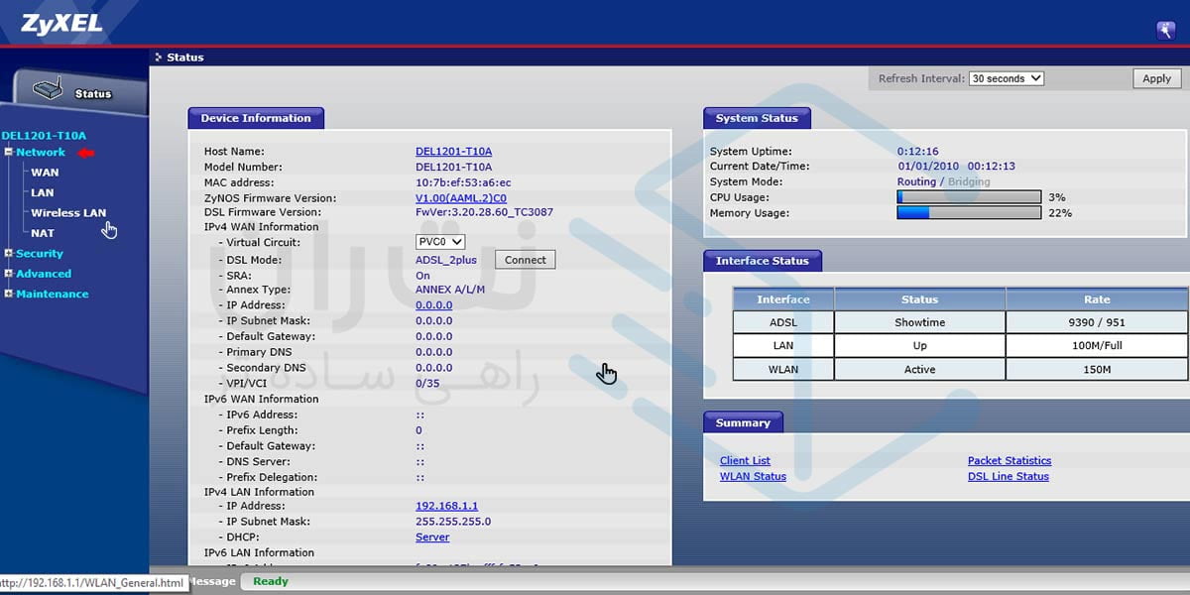Screen dimensions: 1190x595
Task: Click the wizard icon in top-right corner
Action: pos(1165,30)
